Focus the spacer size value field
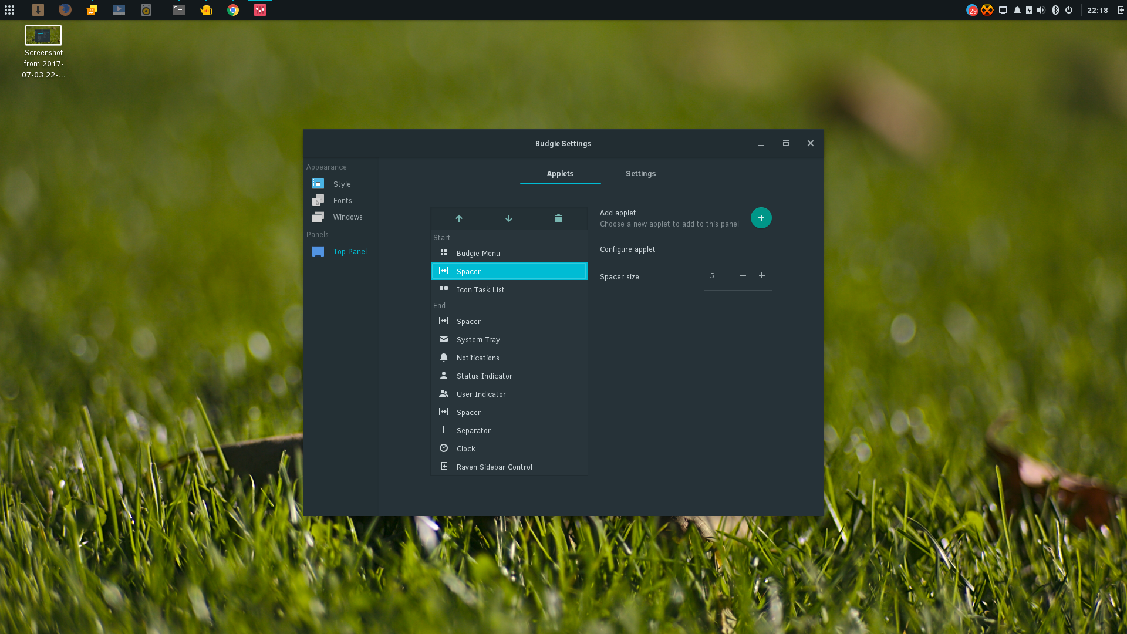Image resolution: width=1127 pixels, height=634 pixels. point(718,276)
